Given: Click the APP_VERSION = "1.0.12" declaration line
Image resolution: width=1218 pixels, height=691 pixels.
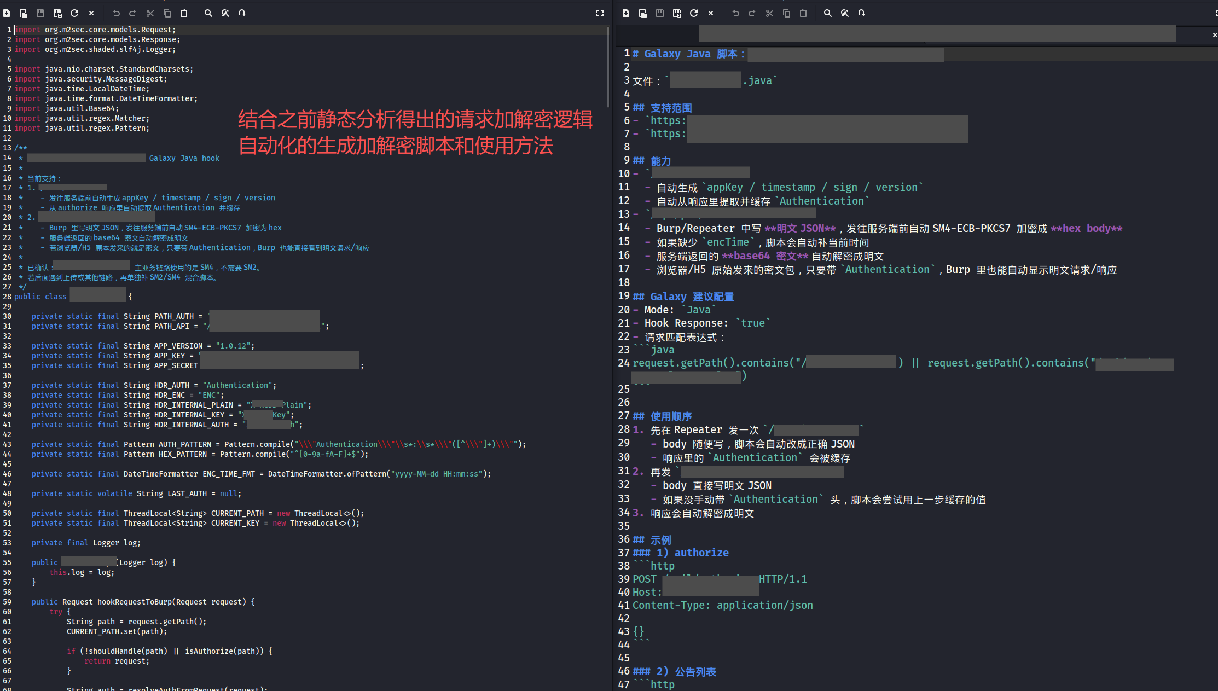Looking at the screenshot, I should [x=143, y=346].
